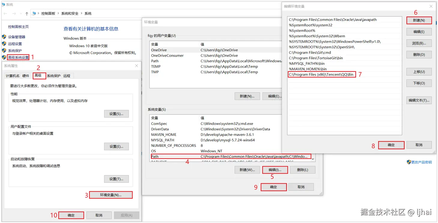
Task: Click 控制面板 in the breadcrumb
Action: (x=48, y=14)
